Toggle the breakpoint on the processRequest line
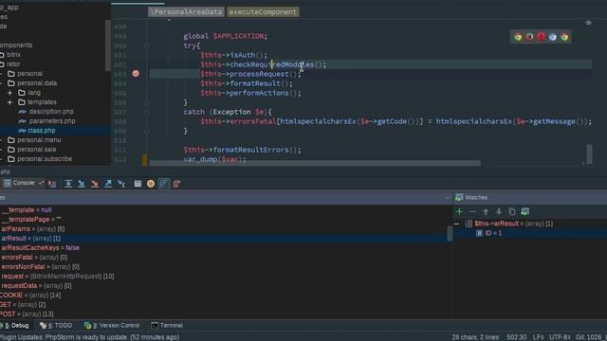This screenshot has width=607, height=341. pos(136,74)
